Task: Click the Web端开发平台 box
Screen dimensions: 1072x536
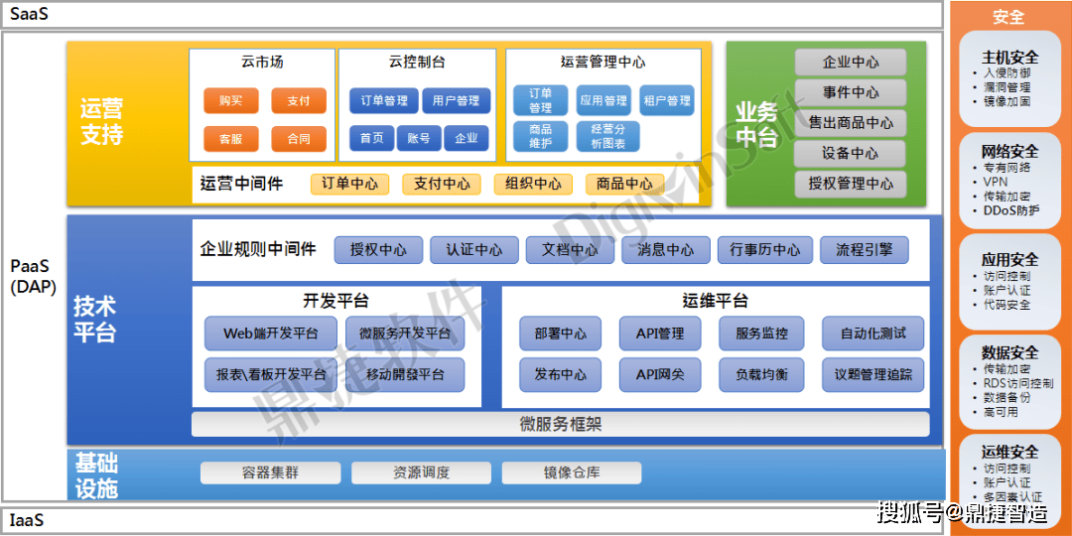Action: click(271, 334)
